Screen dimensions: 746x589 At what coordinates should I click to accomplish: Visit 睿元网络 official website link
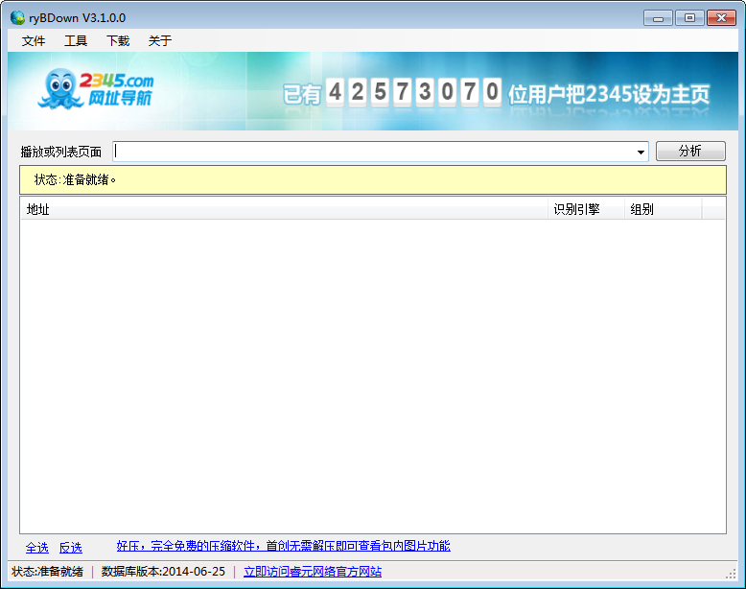313,572
